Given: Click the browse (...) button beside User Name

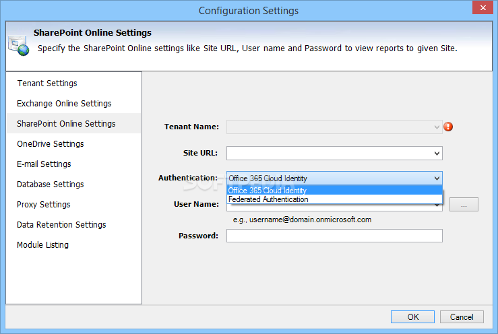Looking at the screenshot, I should 464,205.
